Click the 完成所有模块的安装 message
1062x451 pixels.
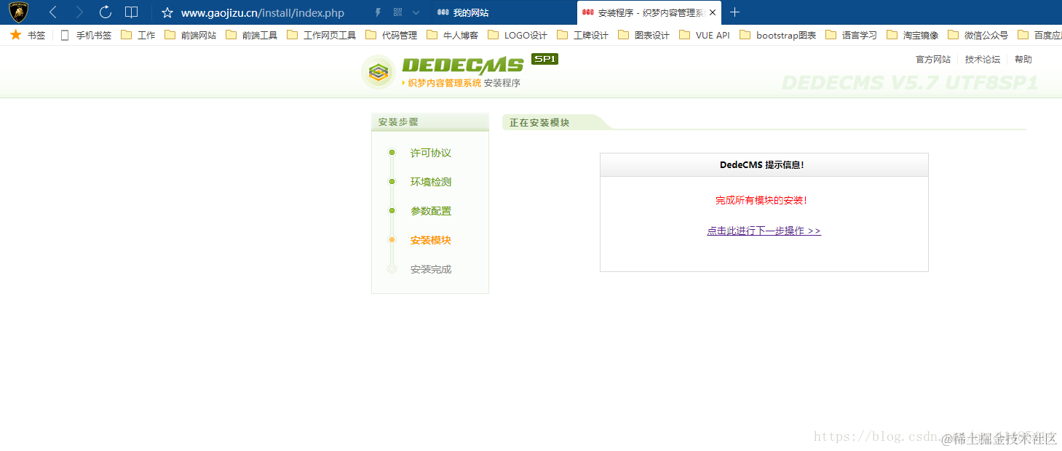(761, 200)
